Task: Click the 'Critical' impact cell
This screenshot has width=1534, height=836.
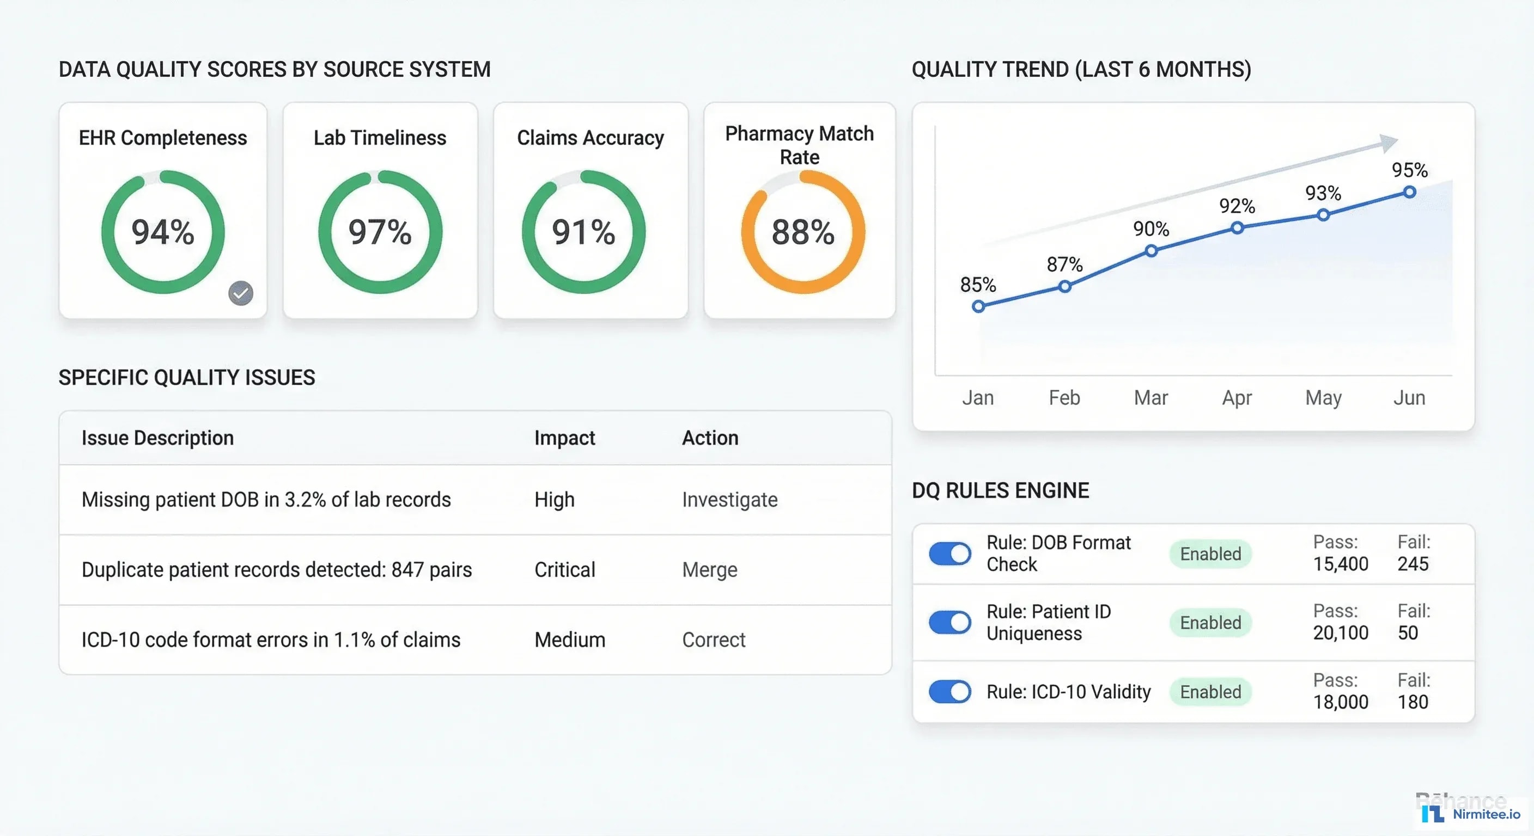Action: [564, 570]
